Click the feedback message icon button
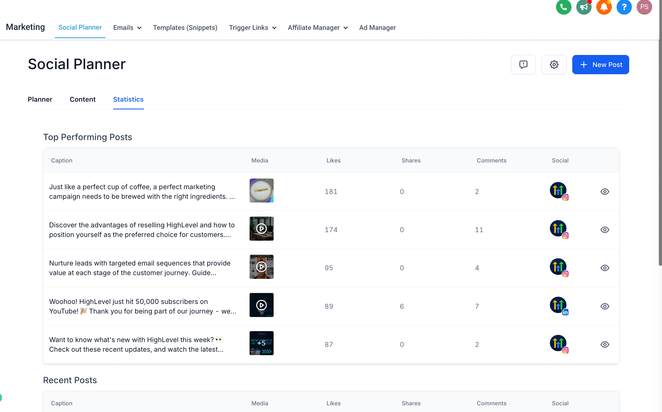The image size is (662, 412). pos(523,65)
